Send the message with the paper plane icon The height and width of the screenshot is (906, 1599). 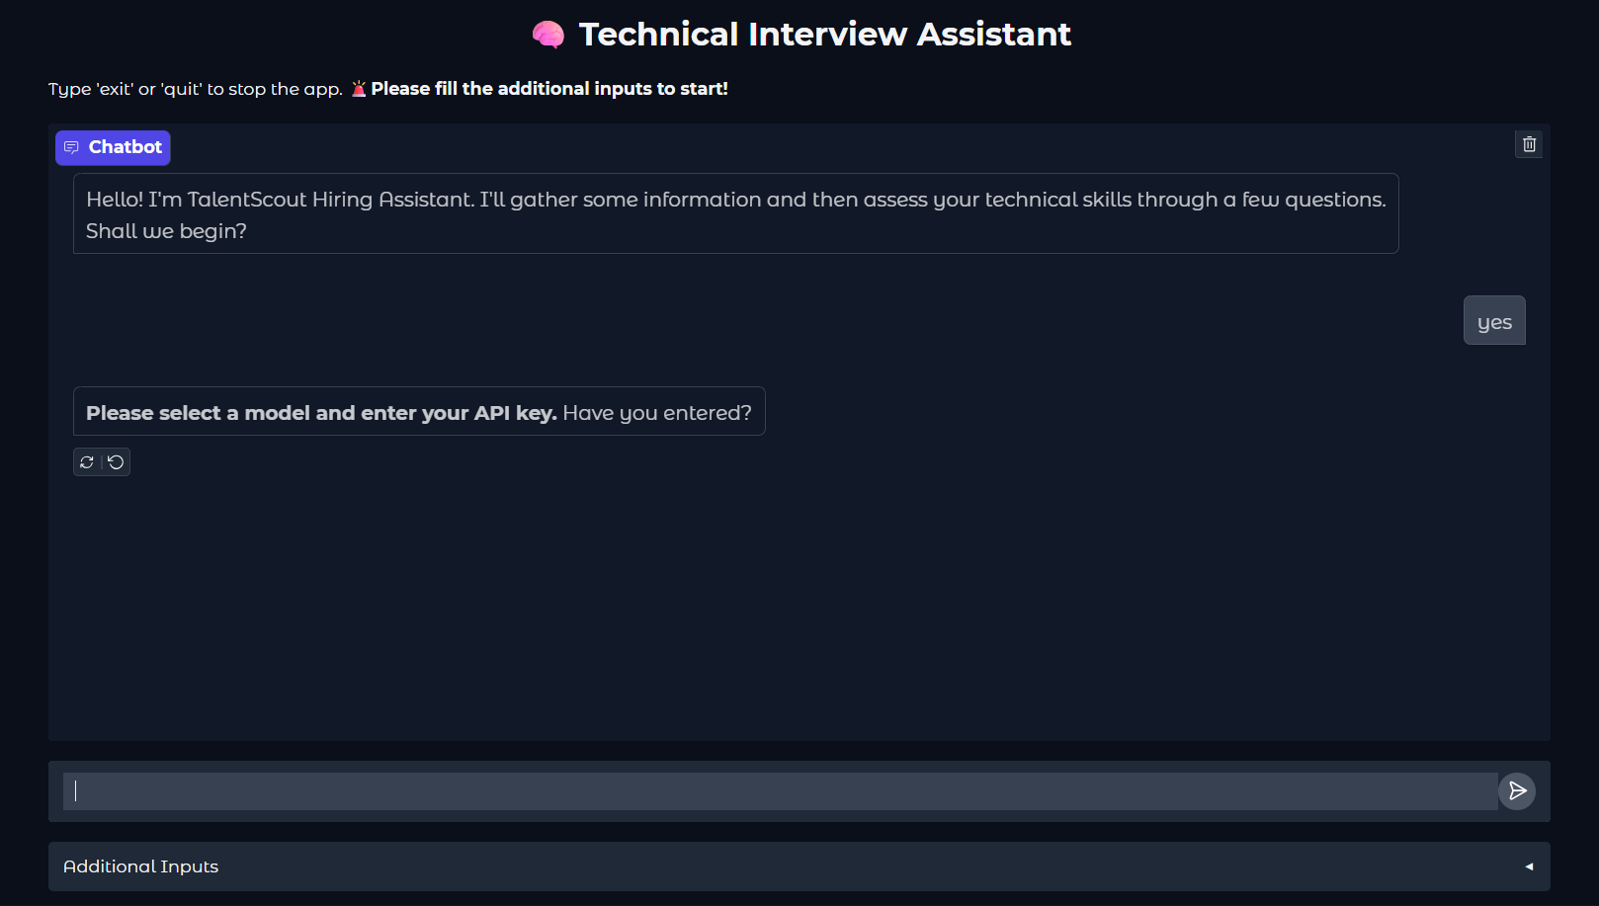tap(1517, 791)
